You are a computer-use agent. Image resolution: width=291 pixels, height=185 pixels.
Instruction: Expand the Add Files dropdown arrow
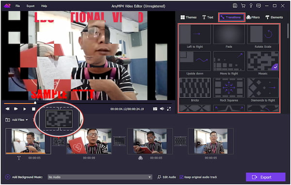pyautogui.click(x=27, y=120)
